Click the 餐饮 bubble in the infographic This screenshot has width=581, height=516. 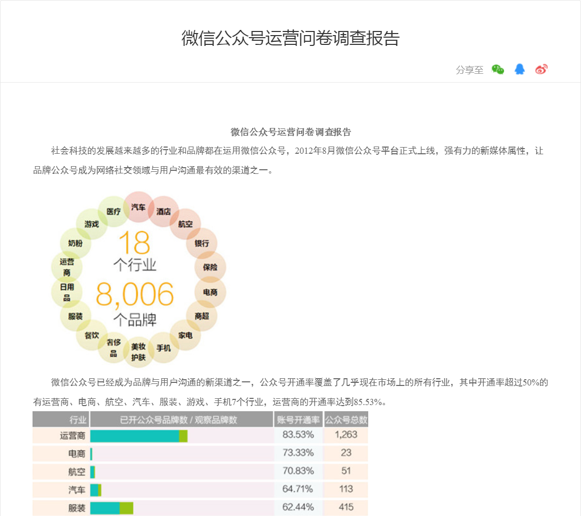click(x=91, y=335)
